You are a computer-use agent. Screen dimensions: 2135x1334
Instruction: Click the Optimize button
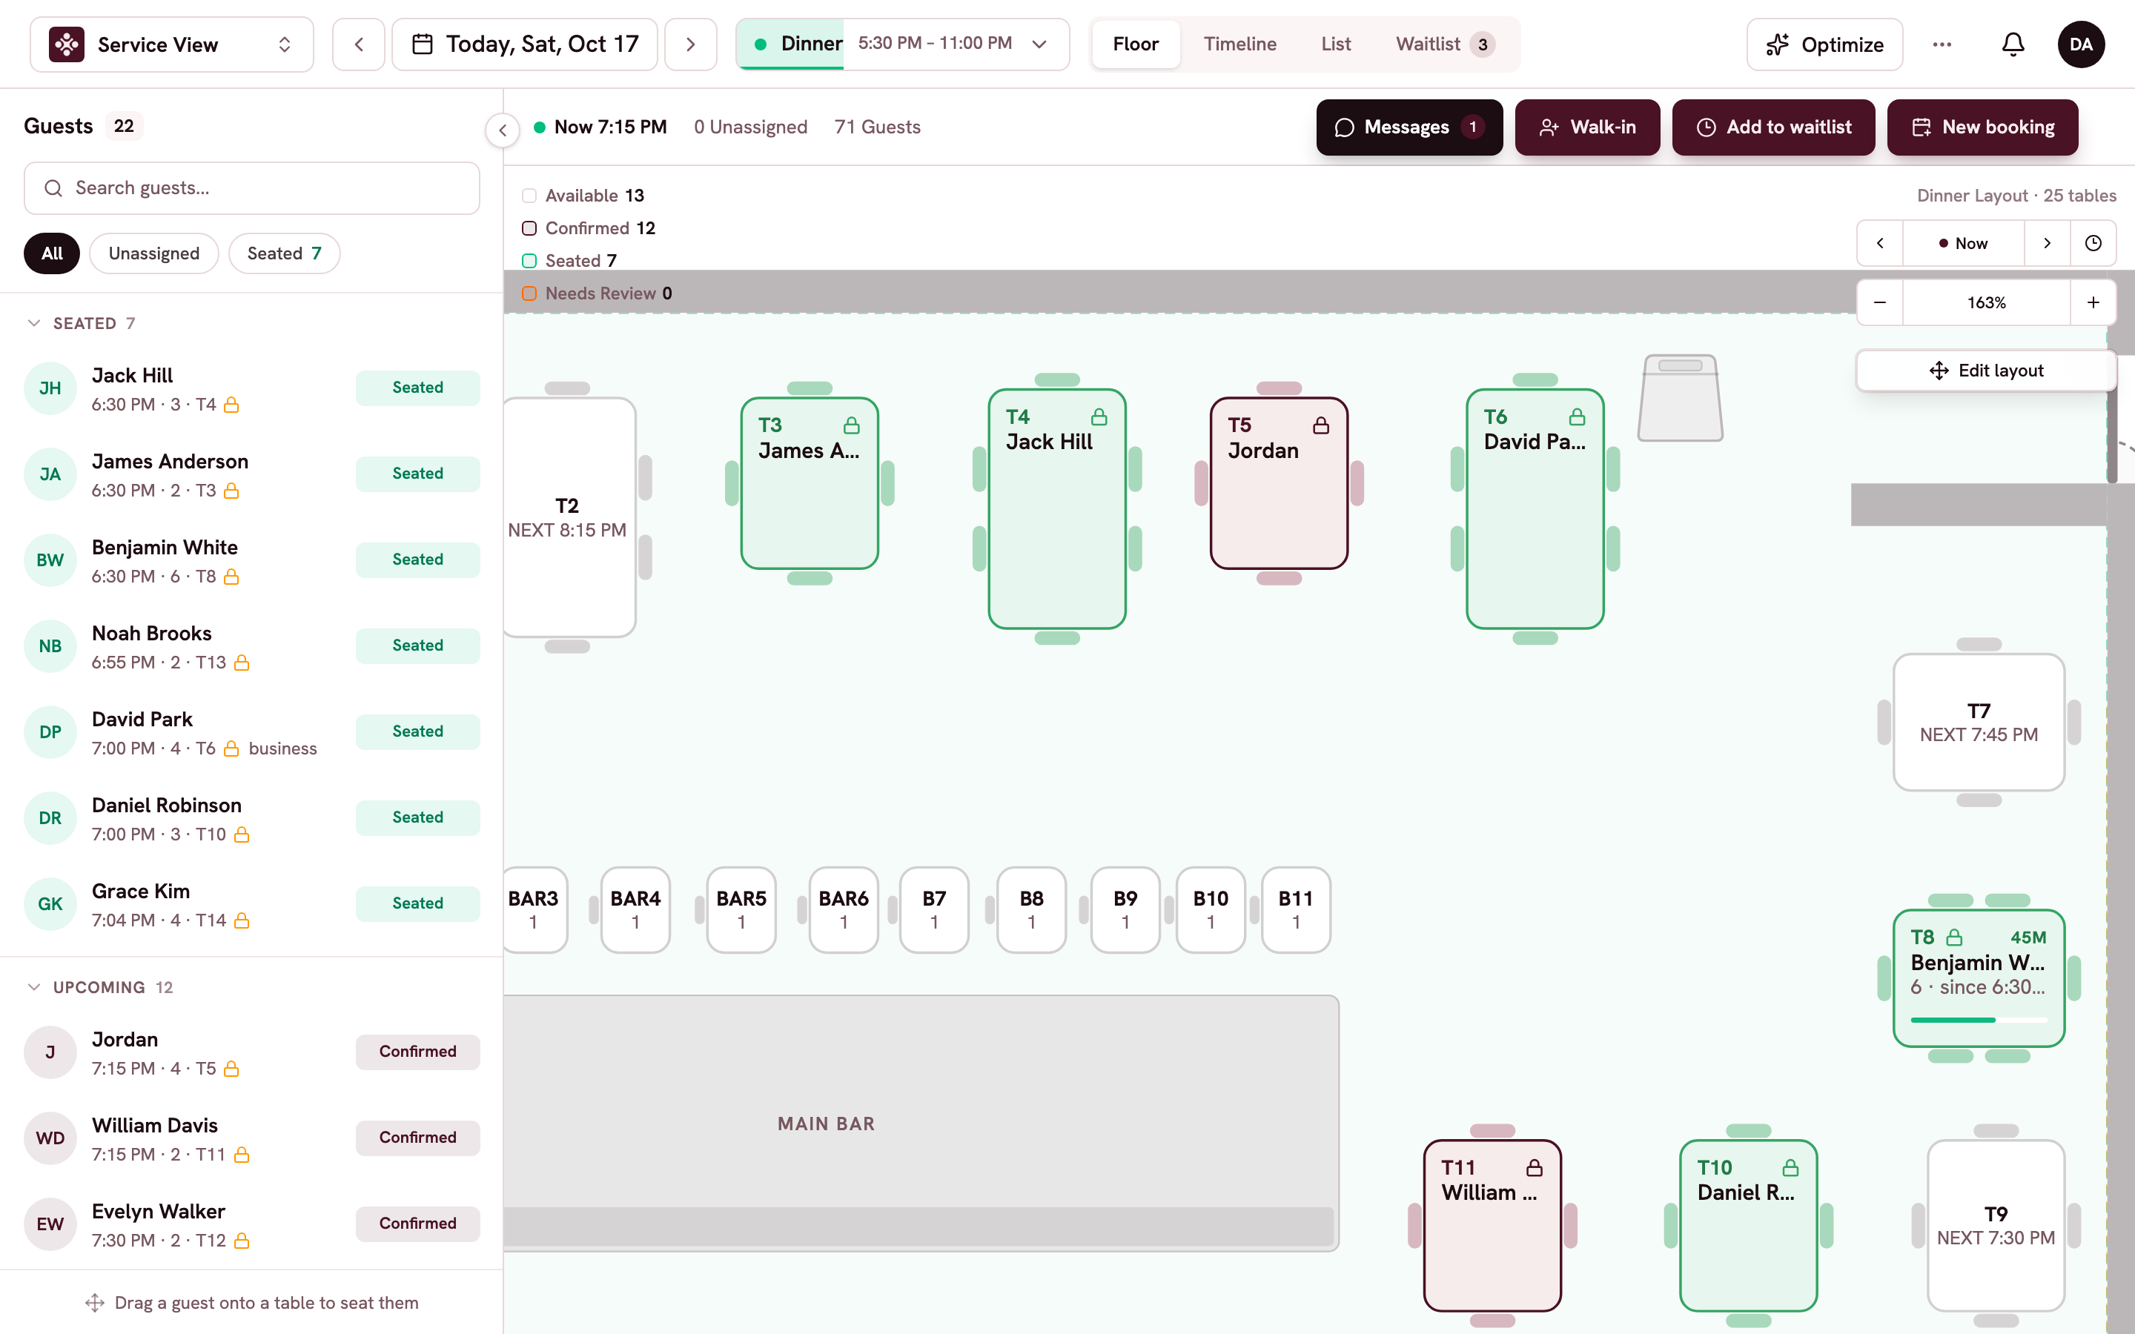tap(1824, 44)
